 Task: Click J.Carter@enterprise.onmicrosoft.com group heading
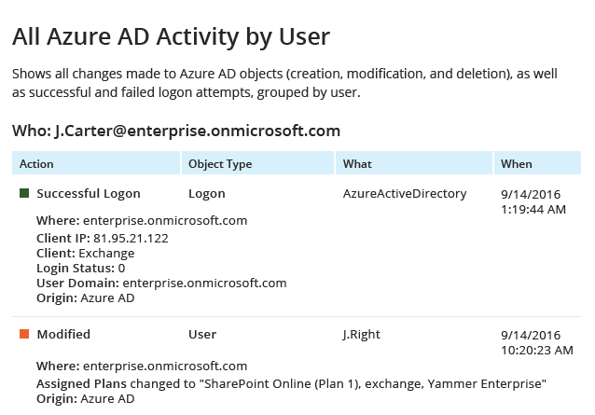(x=176, y=131)
